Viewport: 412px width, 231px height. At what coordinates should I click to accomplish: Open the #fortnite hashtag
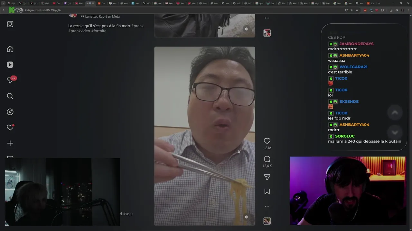98,31
